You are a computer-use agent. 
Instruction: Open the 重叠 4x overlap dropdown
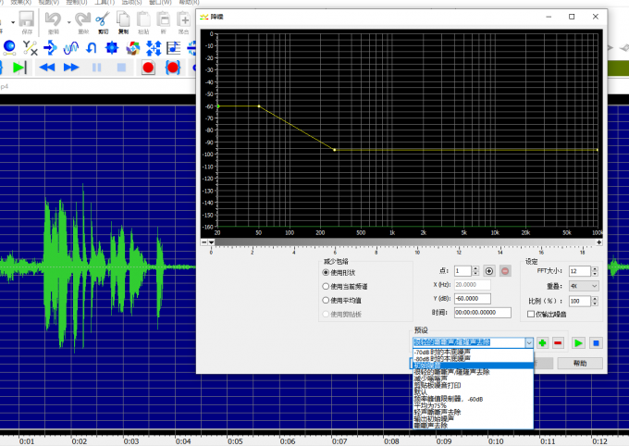click(584, 286)
